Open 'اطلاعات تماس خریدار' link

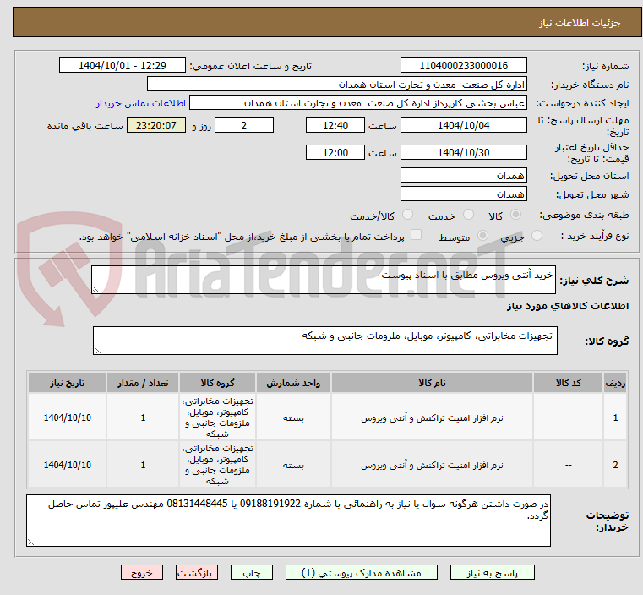140,103
